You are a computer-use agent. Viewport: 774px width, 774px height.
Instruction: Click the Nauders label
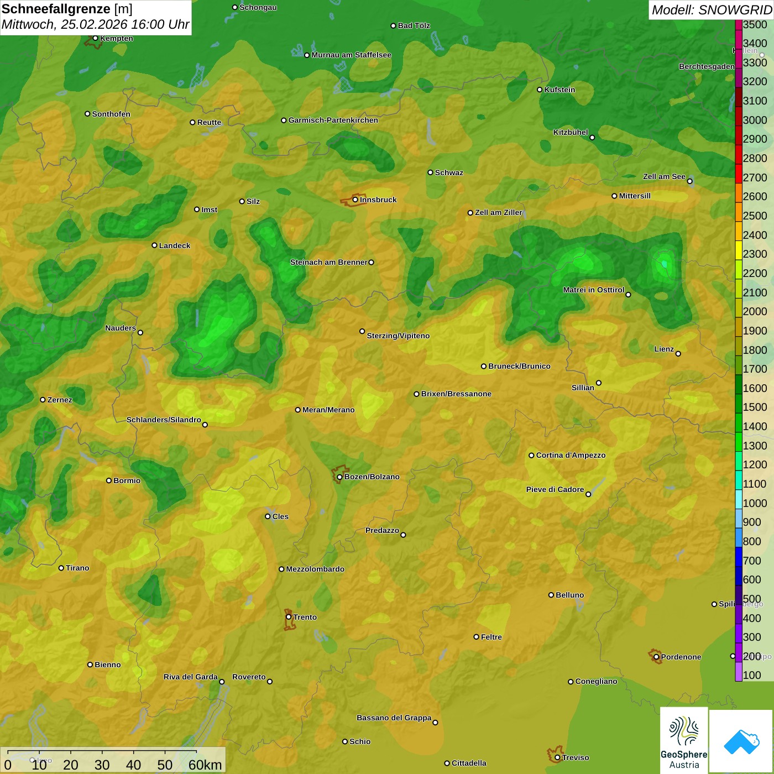tap(121, 328)
